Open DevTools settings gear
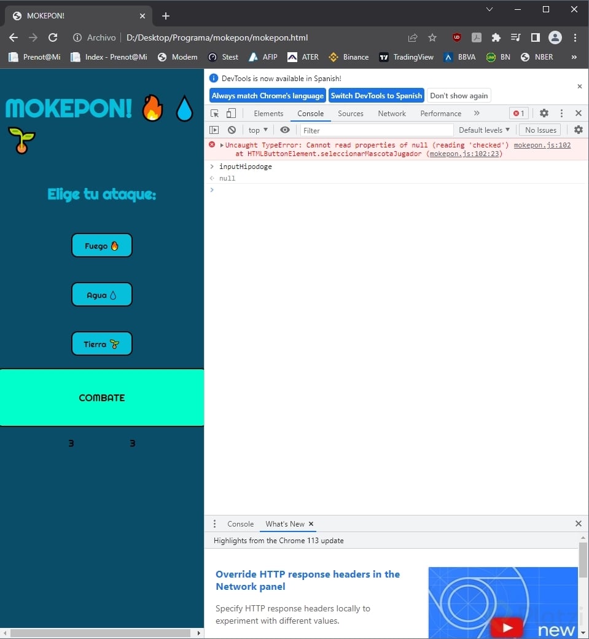This screenshot has height=639, width=589. [x=544, y=113]
